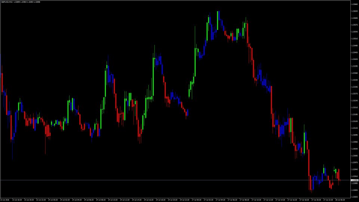
Task: Select the 24 Jul 00:00 time axis label
Action: tap(53, 200)
